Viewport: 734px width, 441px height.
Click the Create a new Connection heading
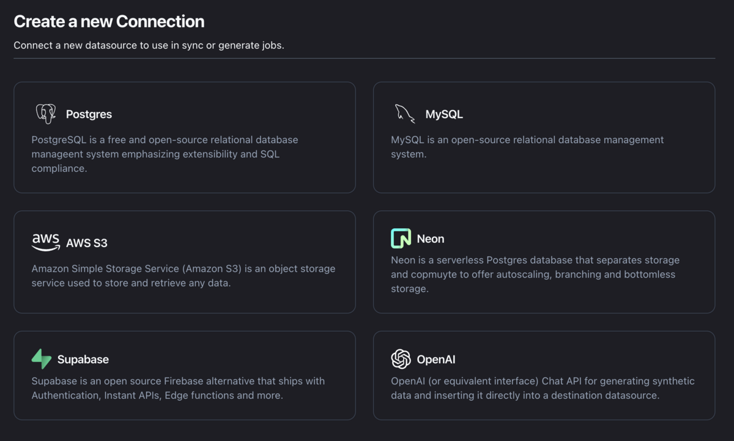point(109,21)
